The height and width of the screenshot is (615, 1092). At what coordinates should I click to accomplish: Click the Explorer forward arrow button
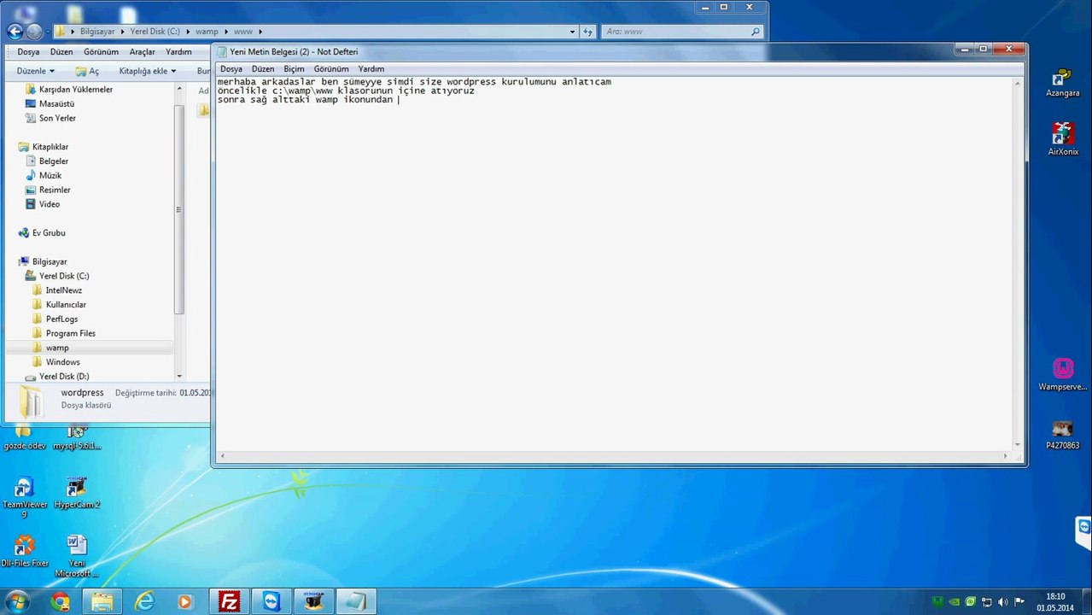click(34, 32)
